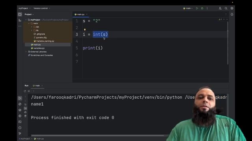The height and width of the screenshot is (141, 252).
Task: Collapse the venv folder
Action: (x=29, y=23)
